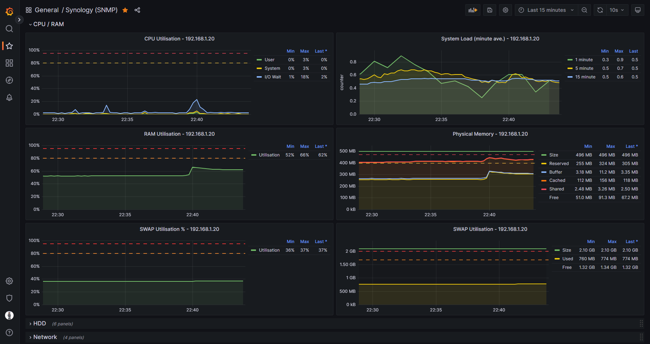Open the Dashboards menu in the sidebar
The image size is (650, 344).
(9, 63)
